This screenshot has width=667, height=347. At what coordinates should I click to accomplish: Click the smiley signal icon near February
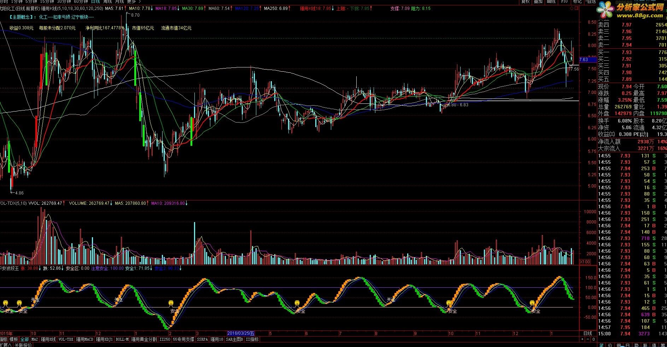tap(171, 303)
